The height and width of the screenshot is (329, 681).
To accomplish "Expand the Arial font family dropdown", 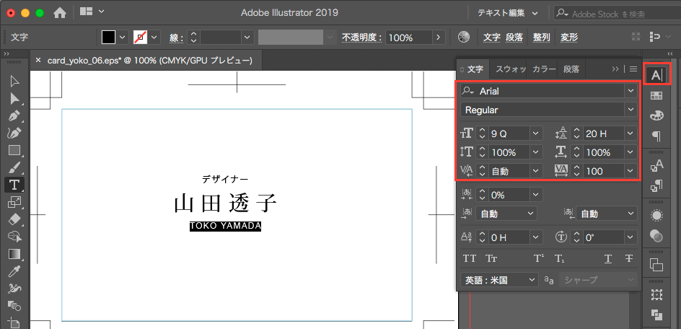I will (631, 91).
